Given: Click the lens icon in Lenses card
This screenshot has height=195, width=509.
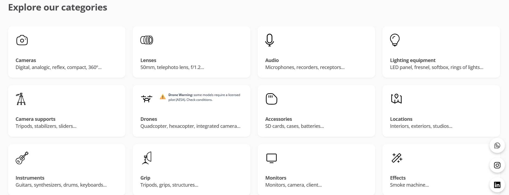Looking at the screenshot, I should pyautogui.click(x=147, y=40).
